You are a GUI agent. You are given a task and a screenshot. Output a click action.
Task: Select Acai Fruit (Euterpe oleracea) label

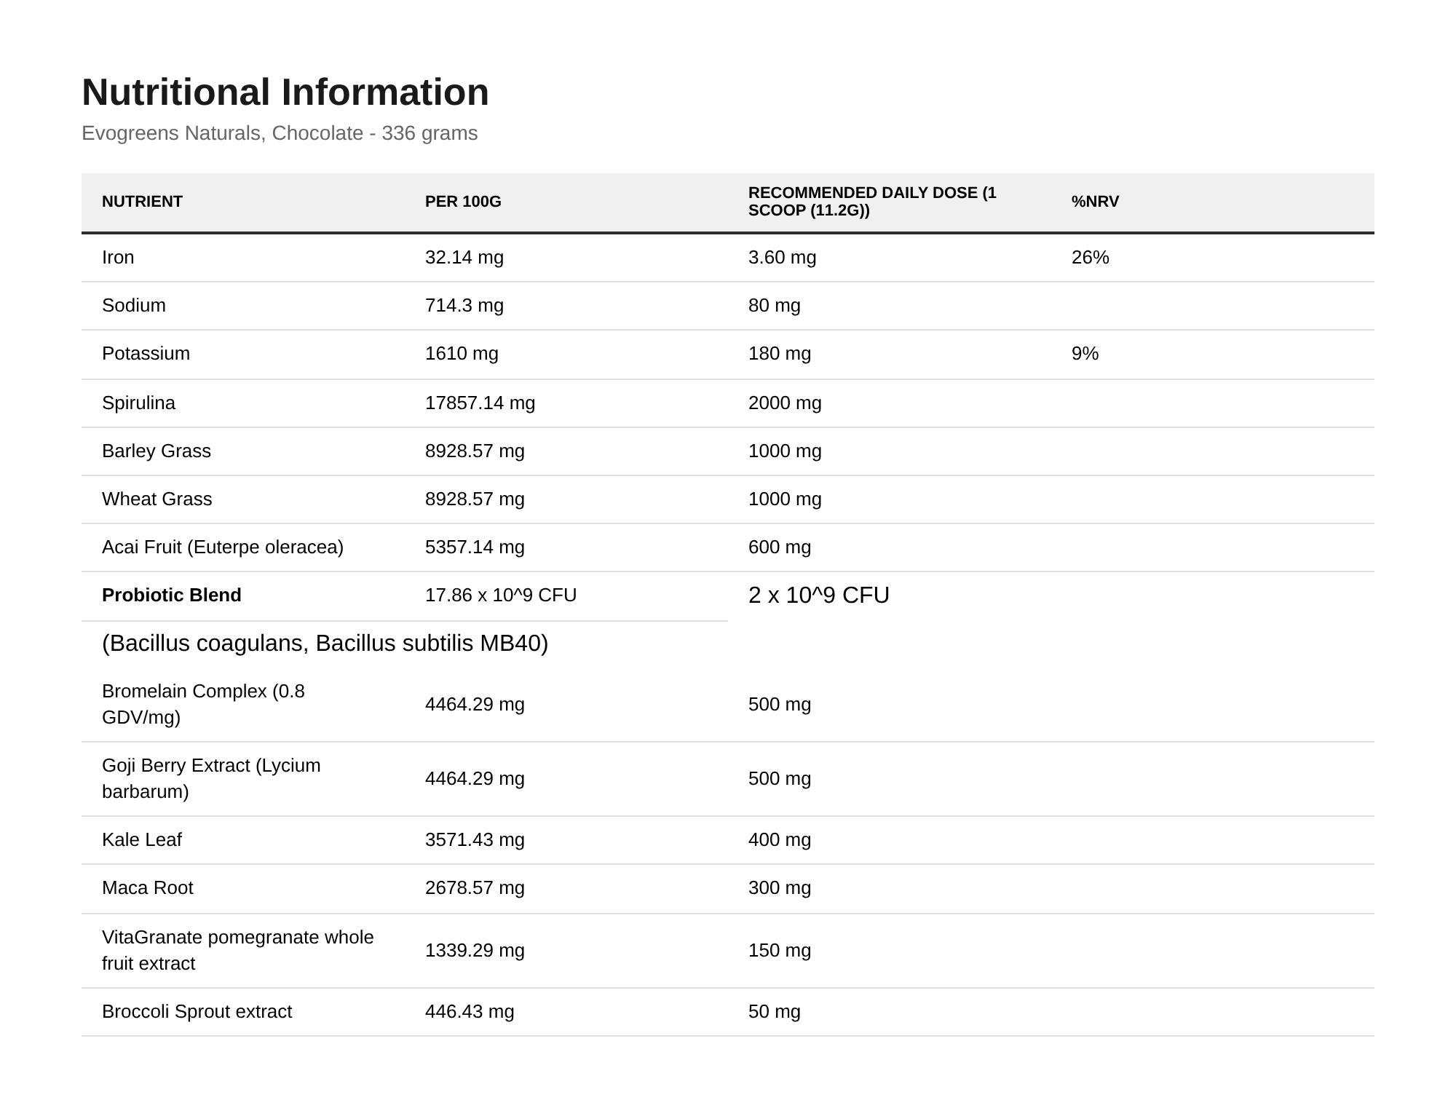pos(223,547)
